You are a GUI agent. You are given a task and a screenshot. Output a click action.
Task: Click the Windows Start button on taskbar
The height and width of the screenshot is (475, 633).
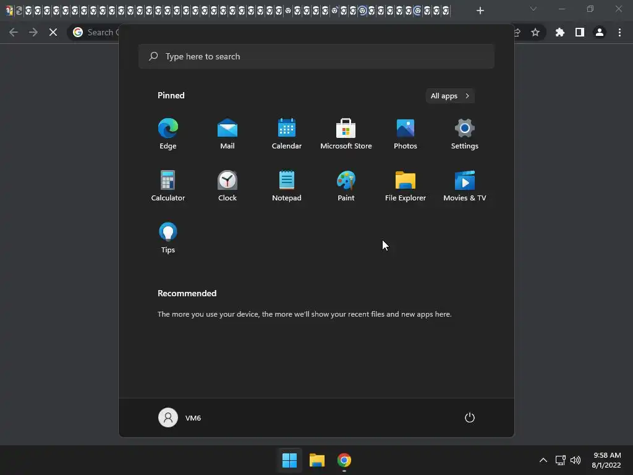(289, 460)
